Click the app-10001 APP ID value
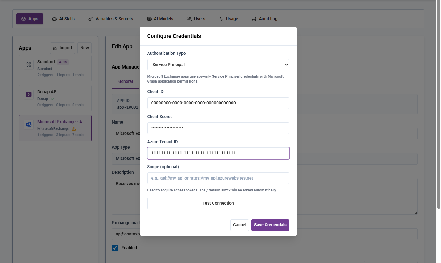This screenshot has height=263, width=441. coord(127,107)
